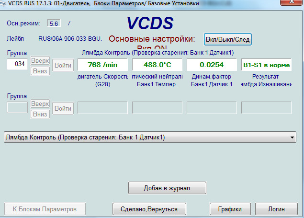Click Вверх beside group 034
The width and height of the screenshot is (304, 218).
coord(40,60)
